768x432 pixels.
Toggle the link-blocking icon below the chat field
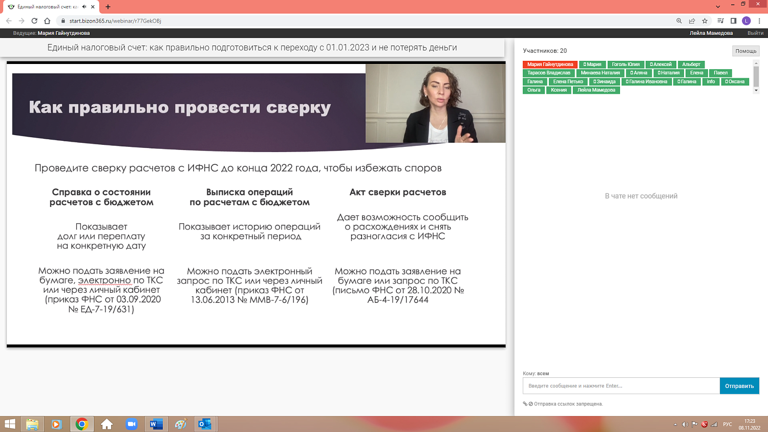pos(531,404)
